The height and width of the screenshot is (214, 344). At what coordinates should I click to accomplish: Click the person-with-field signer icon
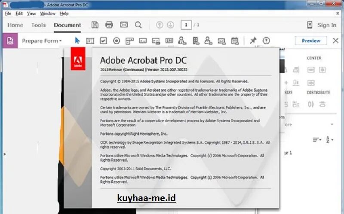tap(182, 41)
